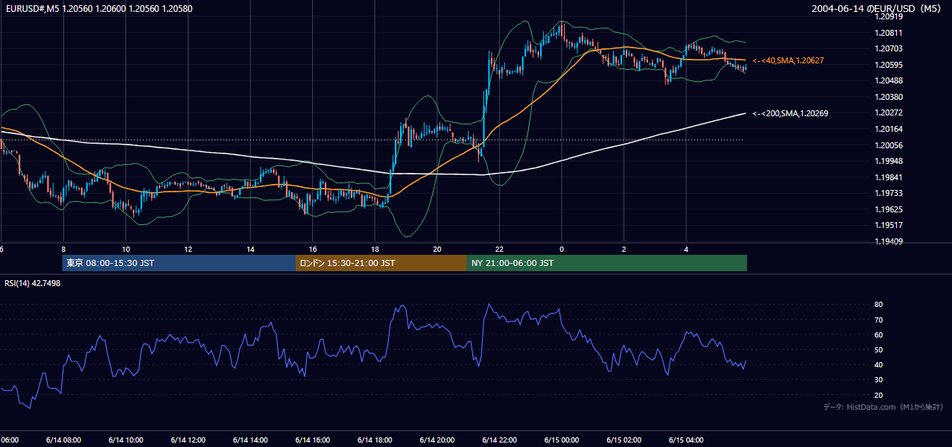
Task: Click hour label 10 on price chart time axis
Action: coord(126,249)
